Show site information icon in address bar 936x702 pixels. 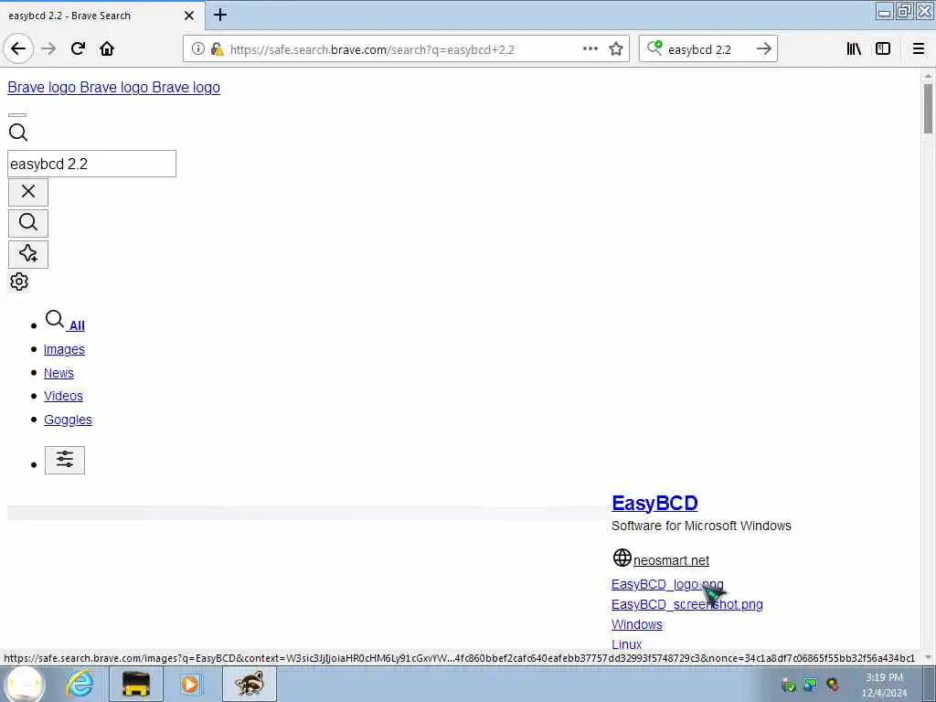[197, 49]
